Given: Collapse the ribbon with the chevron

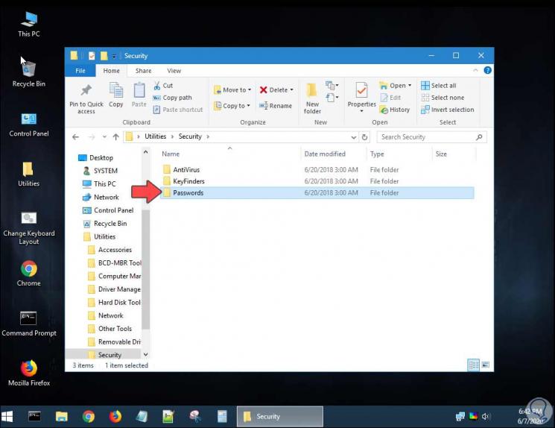Looking at the screenshot, I should [x=475, y=70].
